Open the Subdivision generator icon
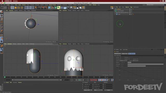Image resolution: width=166 pixels, height=93 pixels. tap(56, 7)
